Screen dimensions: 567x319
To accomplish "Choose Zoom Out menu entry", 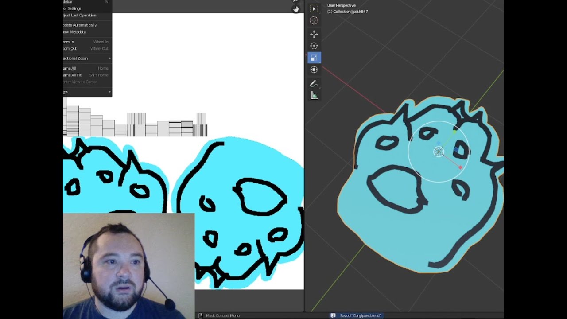I will 87,48.
